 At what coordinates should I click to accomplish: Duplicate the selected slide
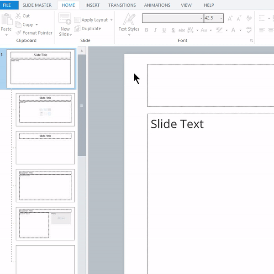(87, 29)
